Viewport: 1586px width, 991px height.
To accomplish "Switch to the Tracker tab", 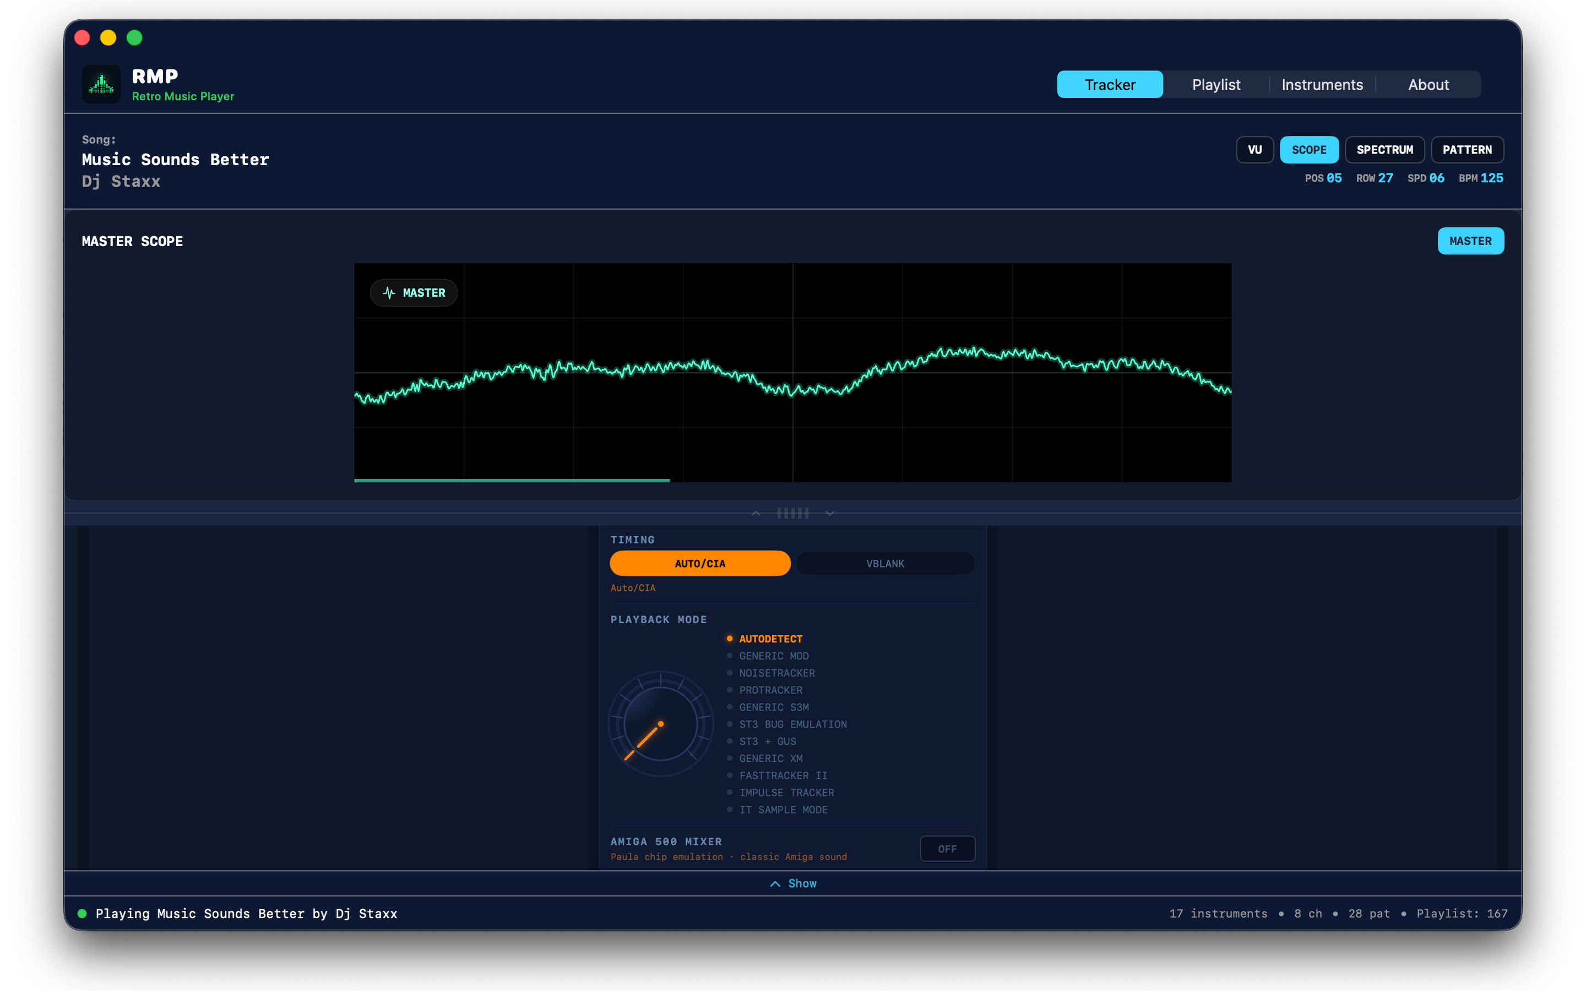I will pos(1110,85).
